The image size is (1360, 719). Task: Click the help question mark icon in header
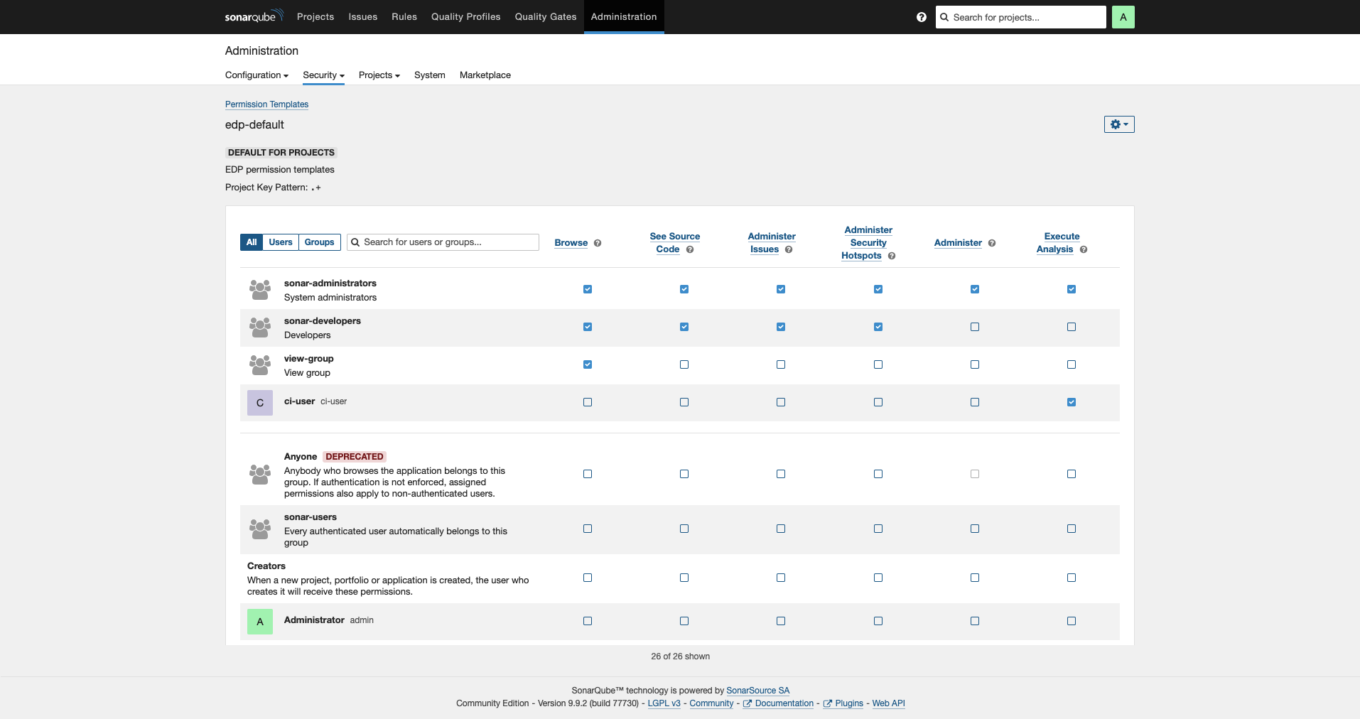tap(920, 17)
